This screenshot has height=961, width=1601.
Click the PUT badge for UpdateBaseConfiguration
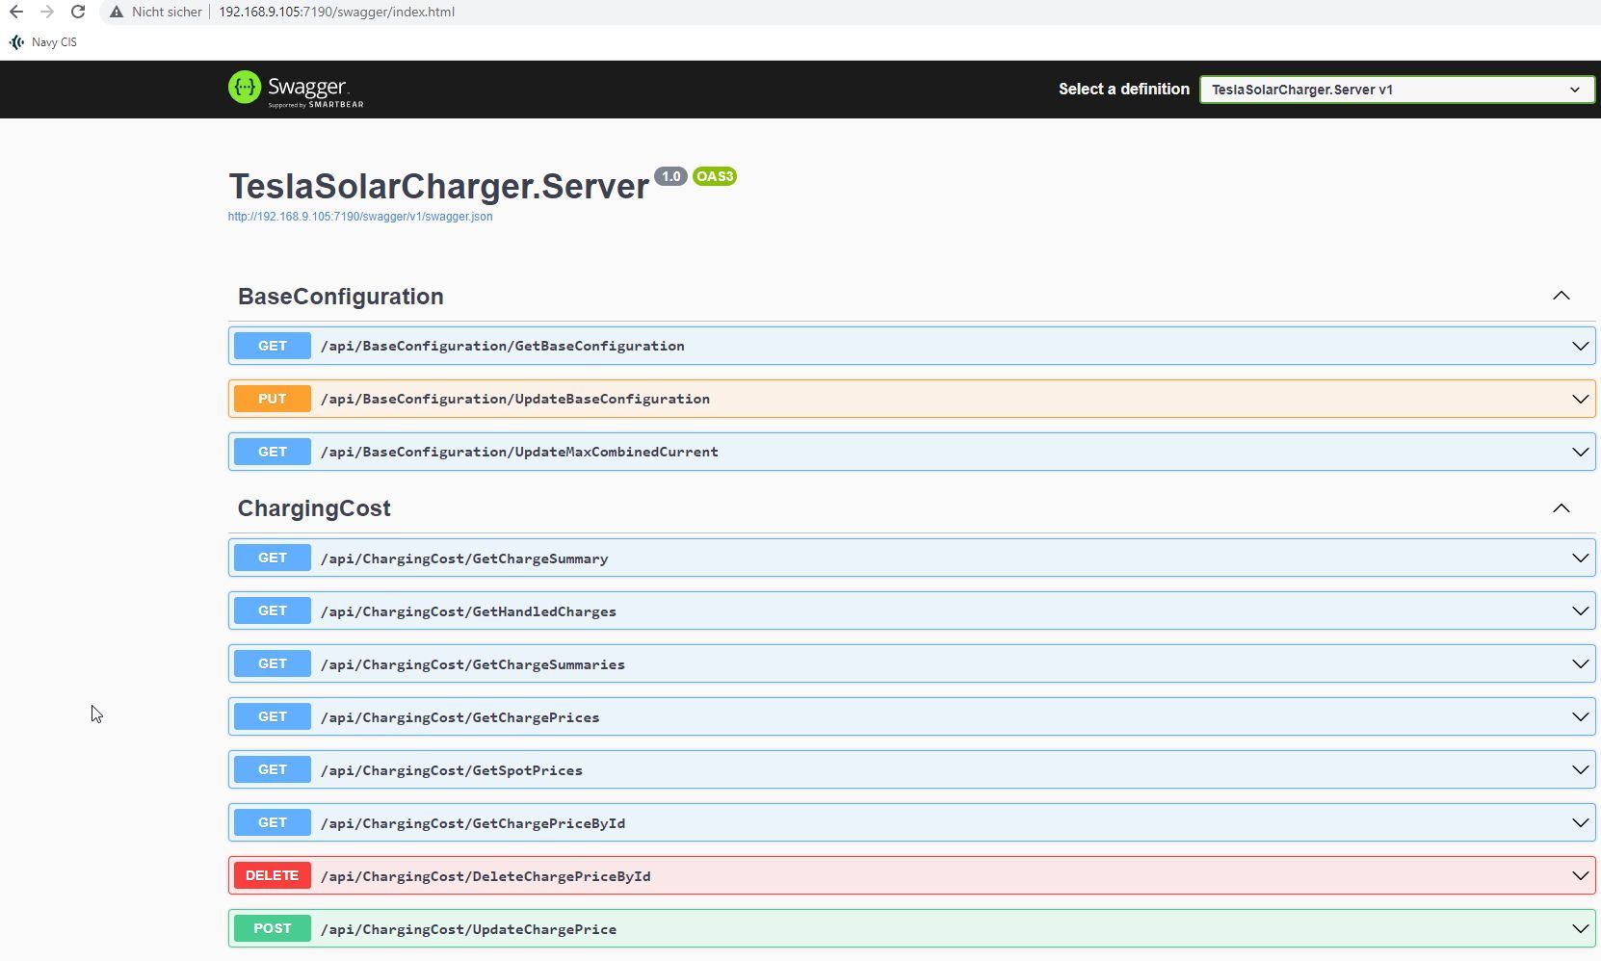[x=272, y=399]
